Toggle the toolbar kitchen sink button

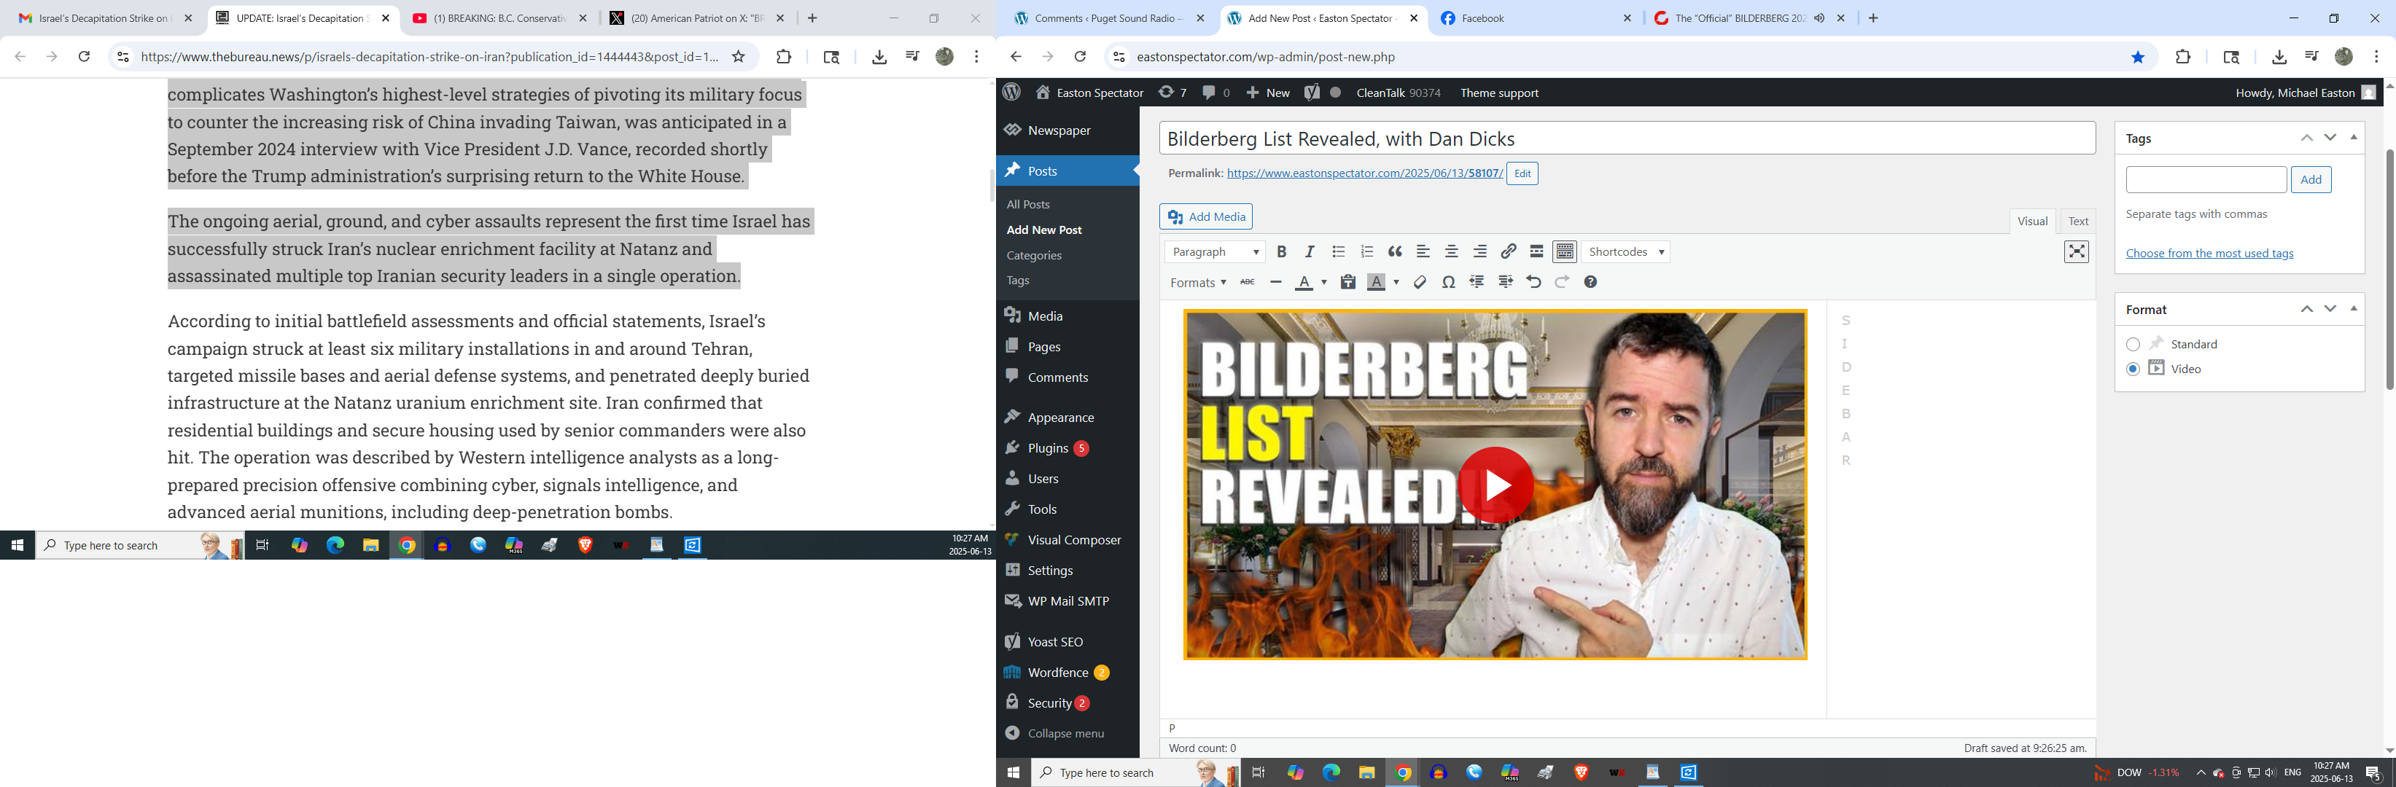1565,252
